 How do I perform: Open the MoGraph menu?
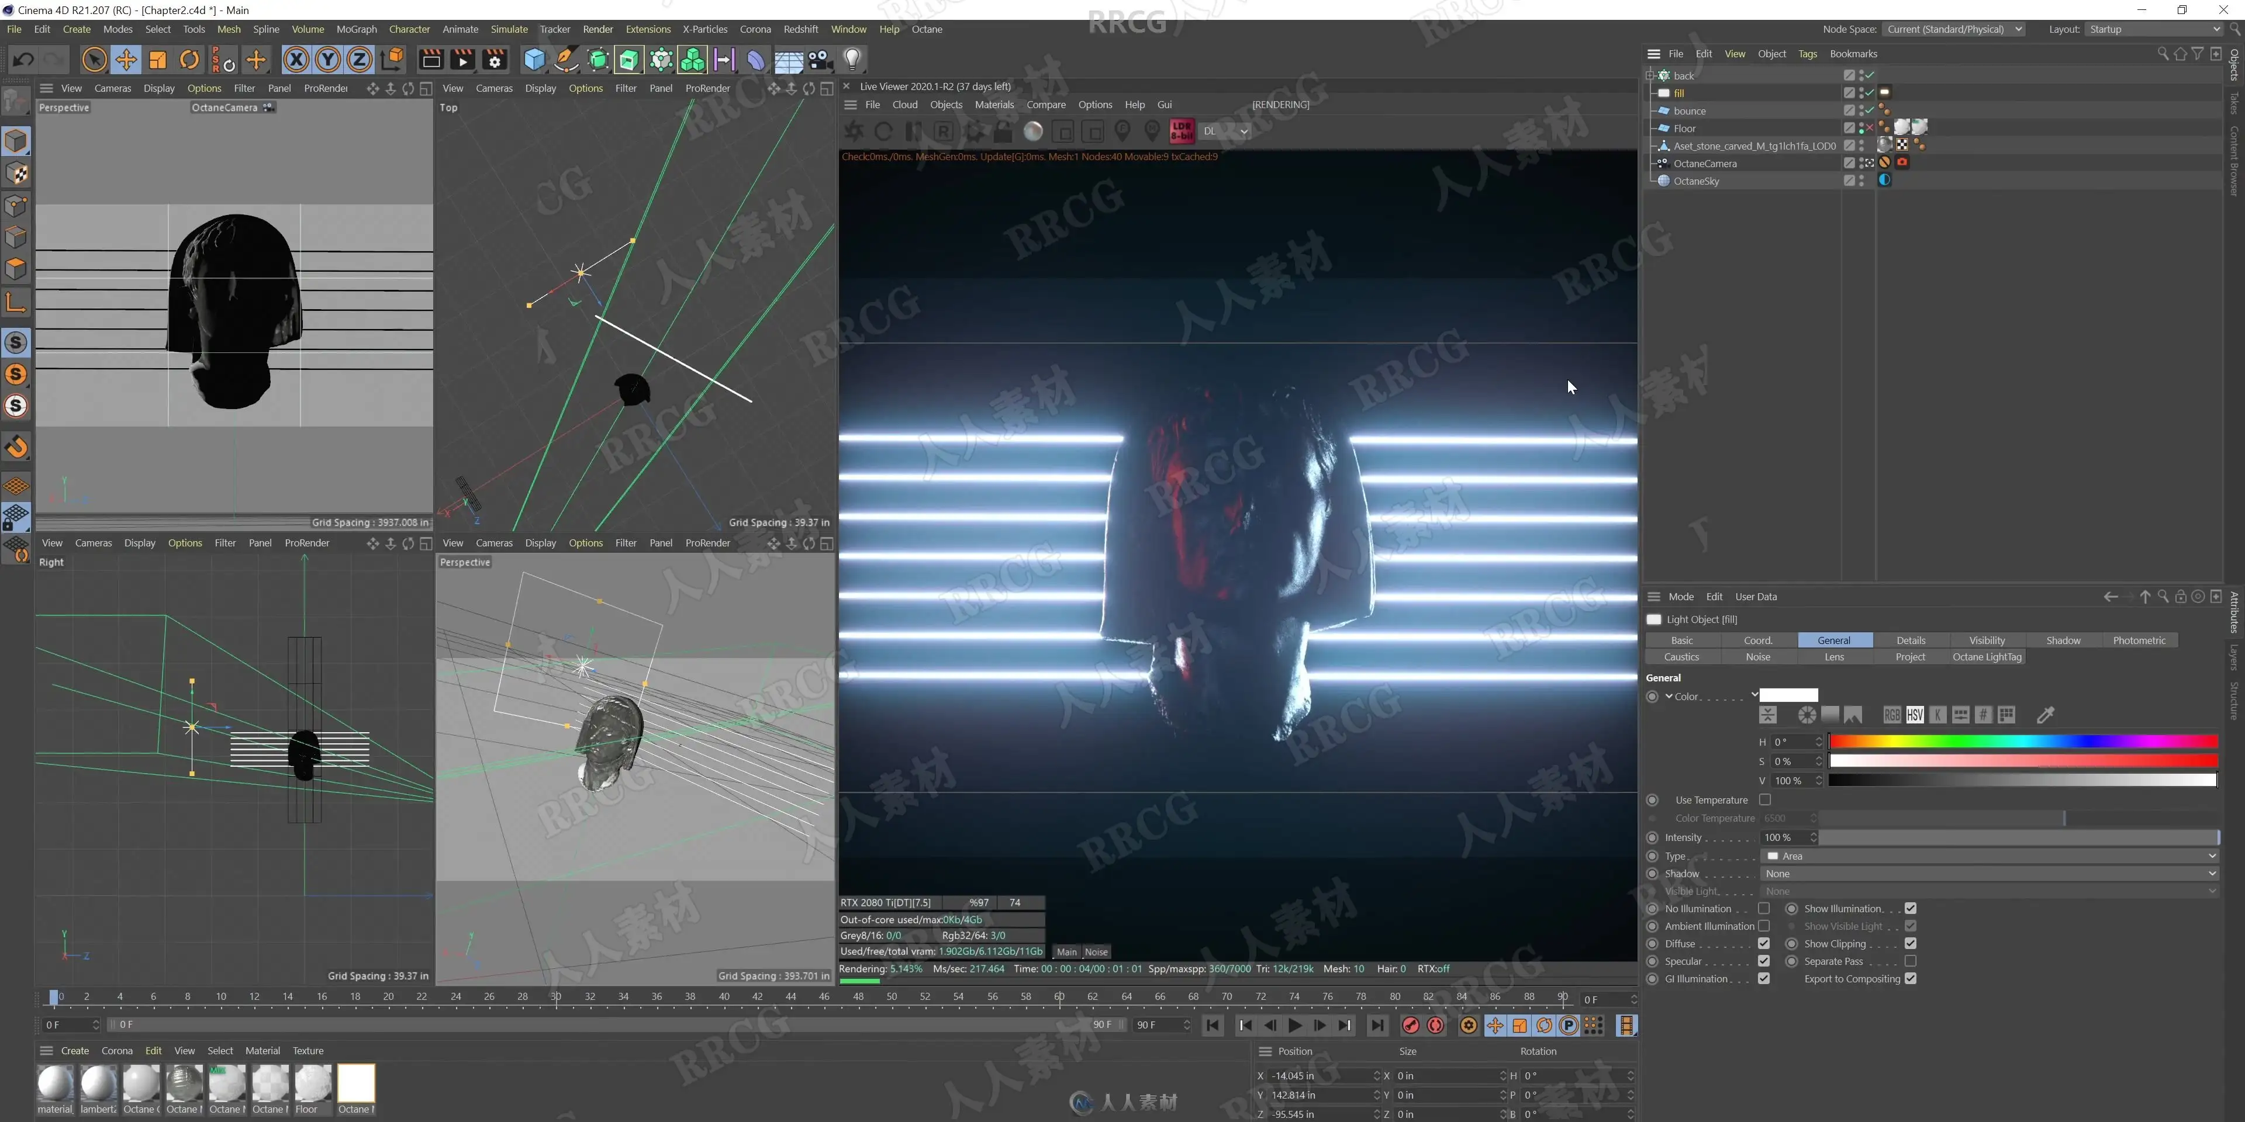point(357,30)
